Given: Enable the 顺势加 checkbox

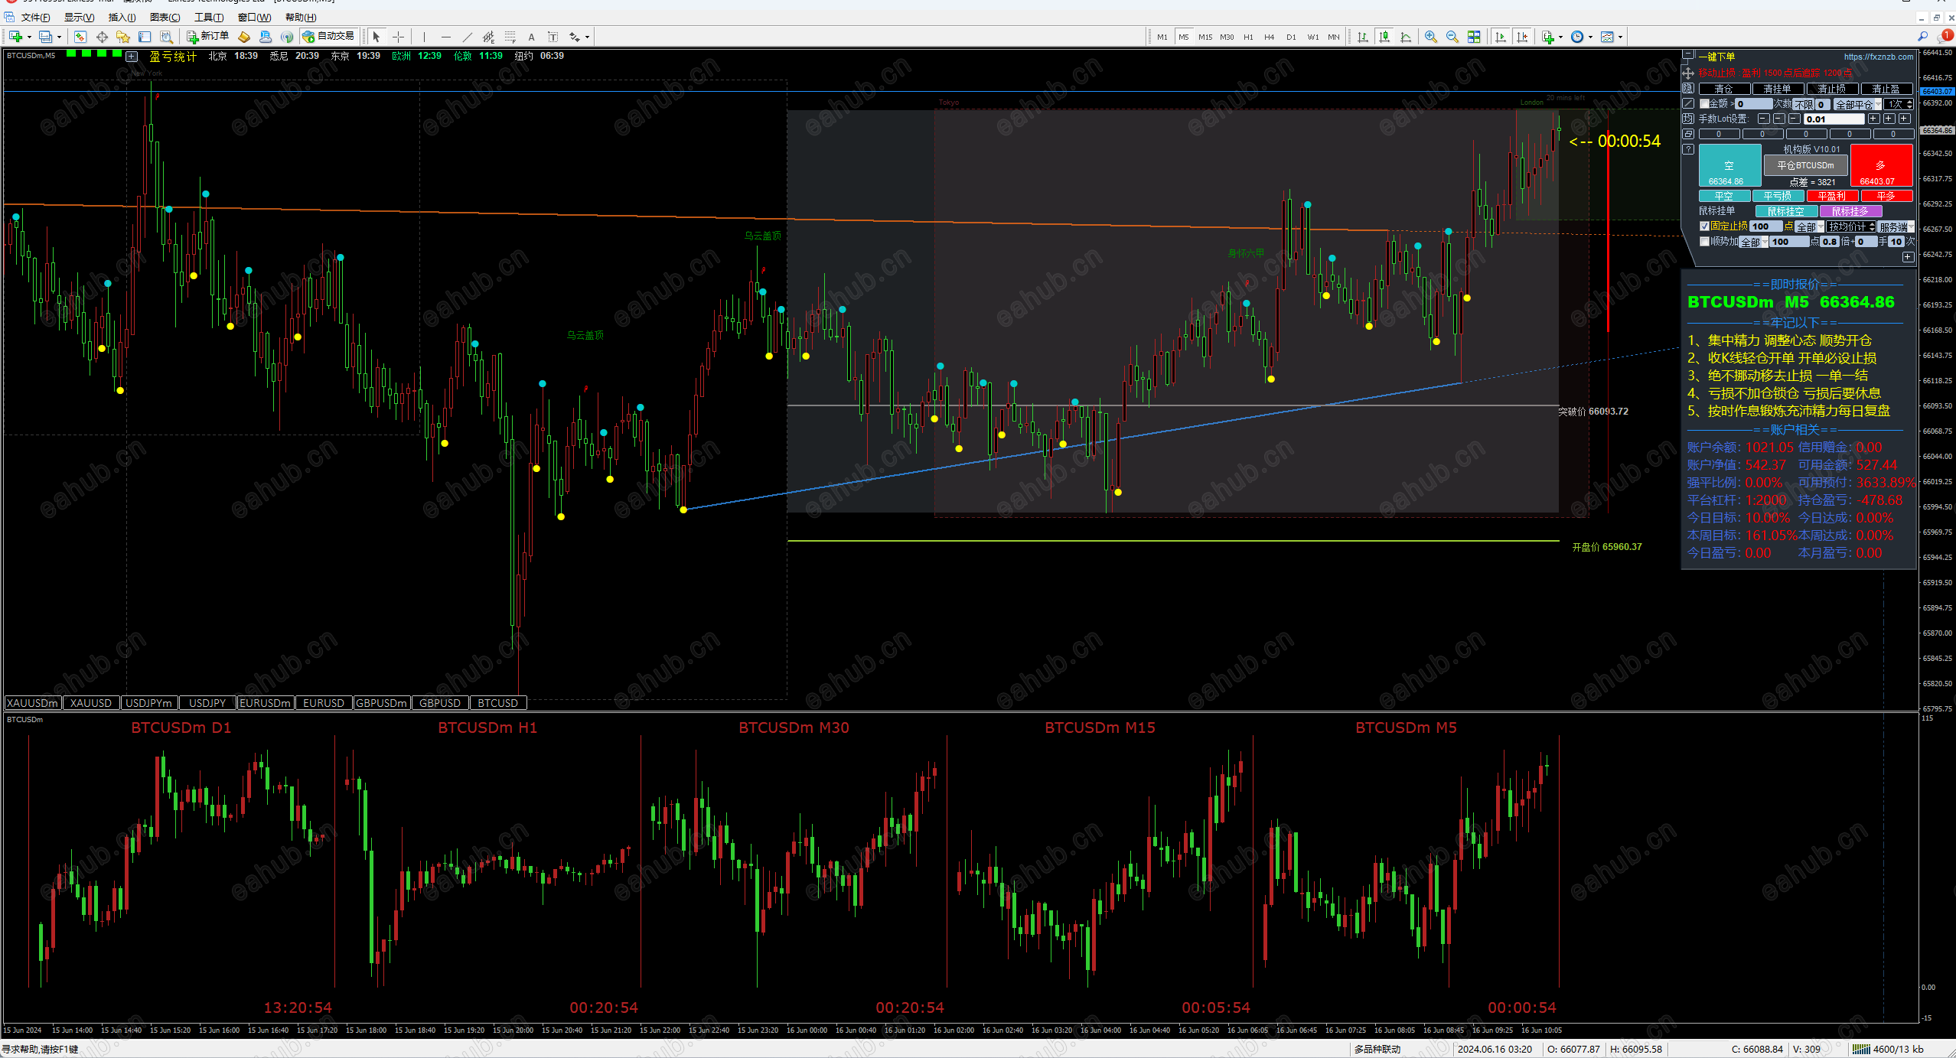Looking at the screenshot, I should point(1704,242).
